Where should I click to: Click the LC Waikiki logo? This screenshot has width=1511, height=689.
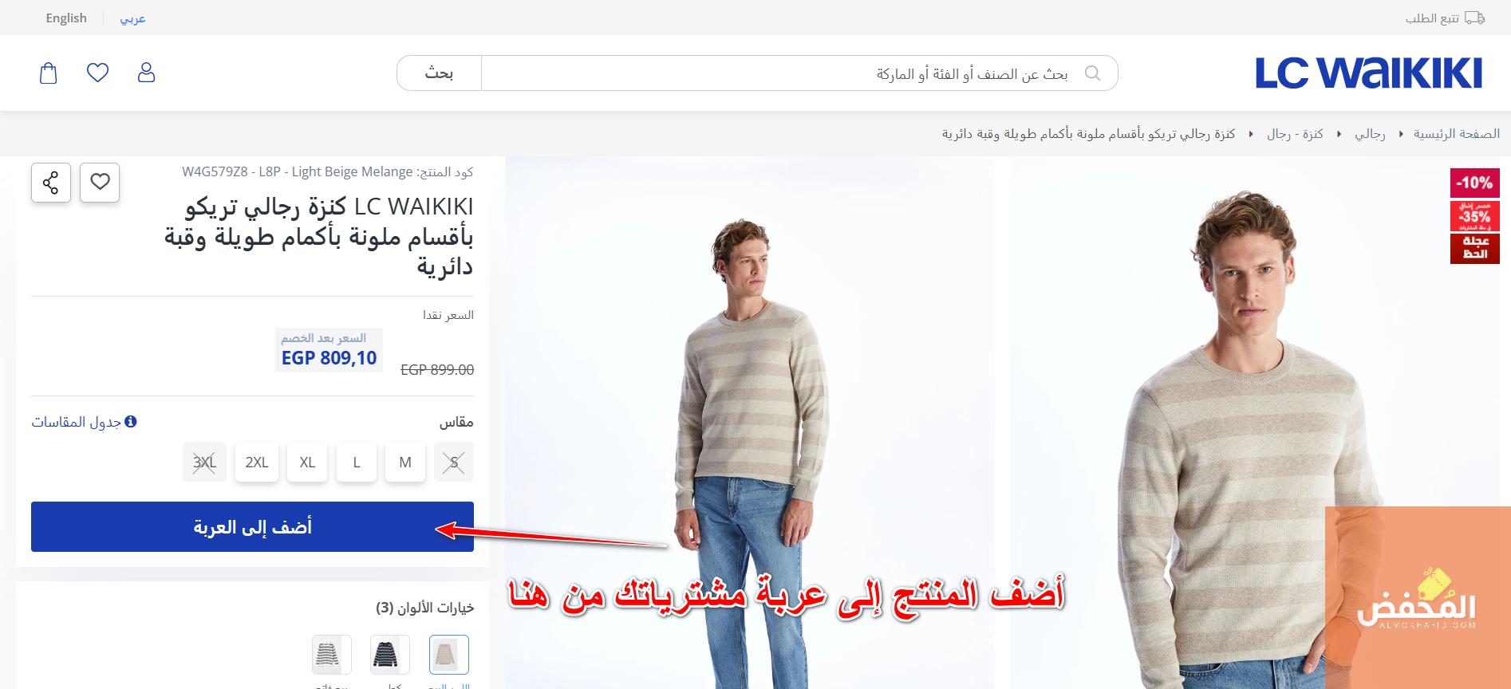click(1368, 73)
